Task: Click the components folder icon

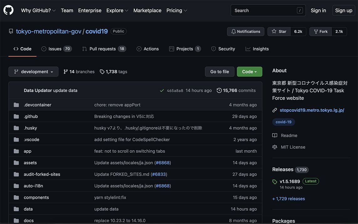Action: (x=16, y=197)
